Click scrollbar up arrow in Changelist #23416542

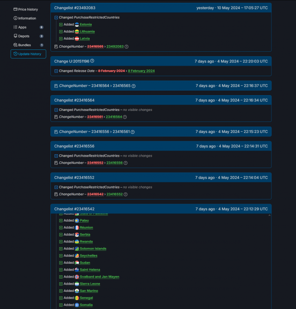pos(269,215)
